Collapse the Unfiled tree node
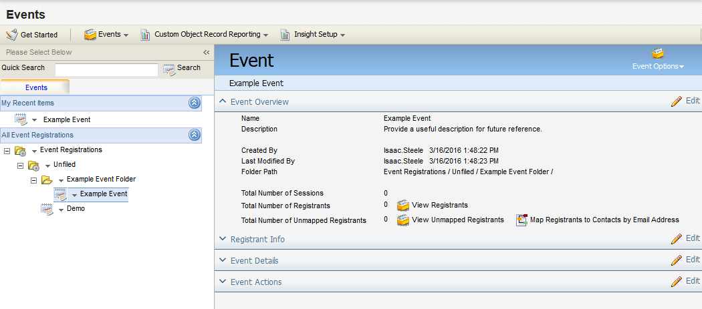This screenshot has height=309, width=702. tap(20, 165)
